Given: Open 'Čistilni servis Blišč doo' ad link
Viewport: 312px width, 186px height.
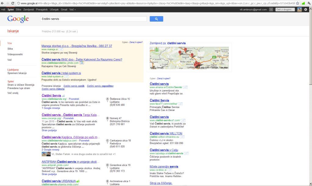Looking at the screenshot, I should coord(82,59).
